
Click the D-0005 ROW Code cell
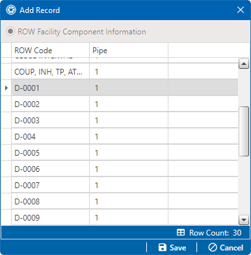[50, 152]
